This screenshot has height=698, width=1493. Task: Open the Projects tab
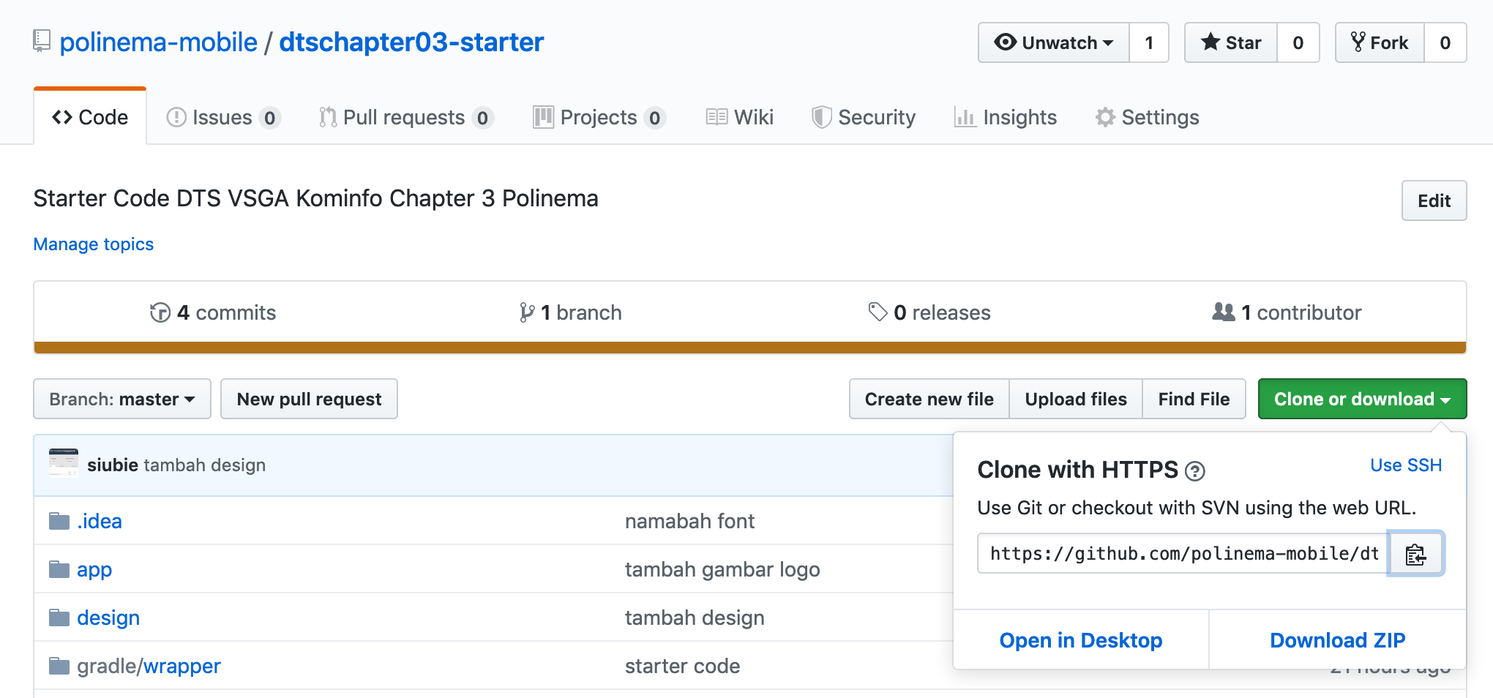coord(599,117)
